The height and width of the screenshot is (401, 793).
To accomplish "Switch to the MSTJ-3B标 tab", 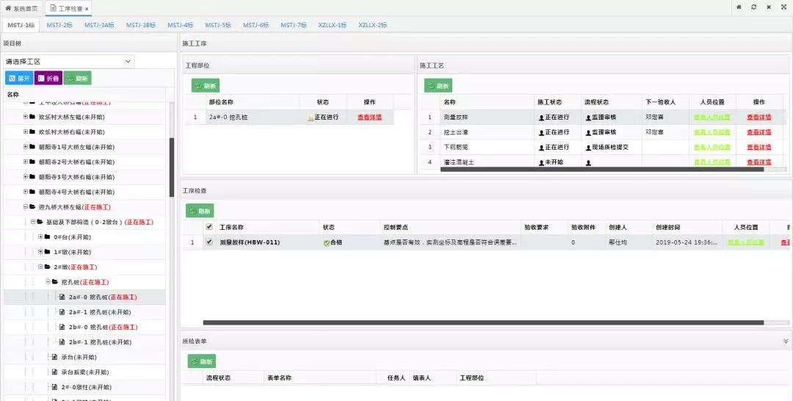I will tap(140, 25).
